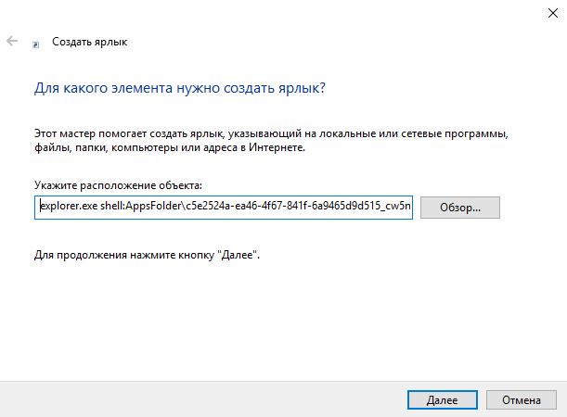Place cursor at the path's visible end

(x=408, y=207)
